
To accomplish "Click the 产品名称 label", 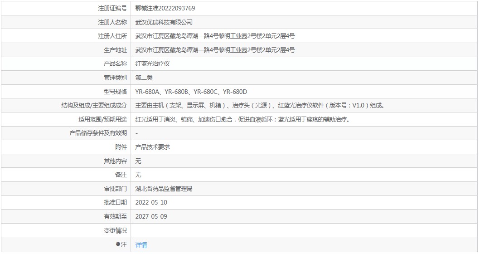I will click(x=115, y=64).
